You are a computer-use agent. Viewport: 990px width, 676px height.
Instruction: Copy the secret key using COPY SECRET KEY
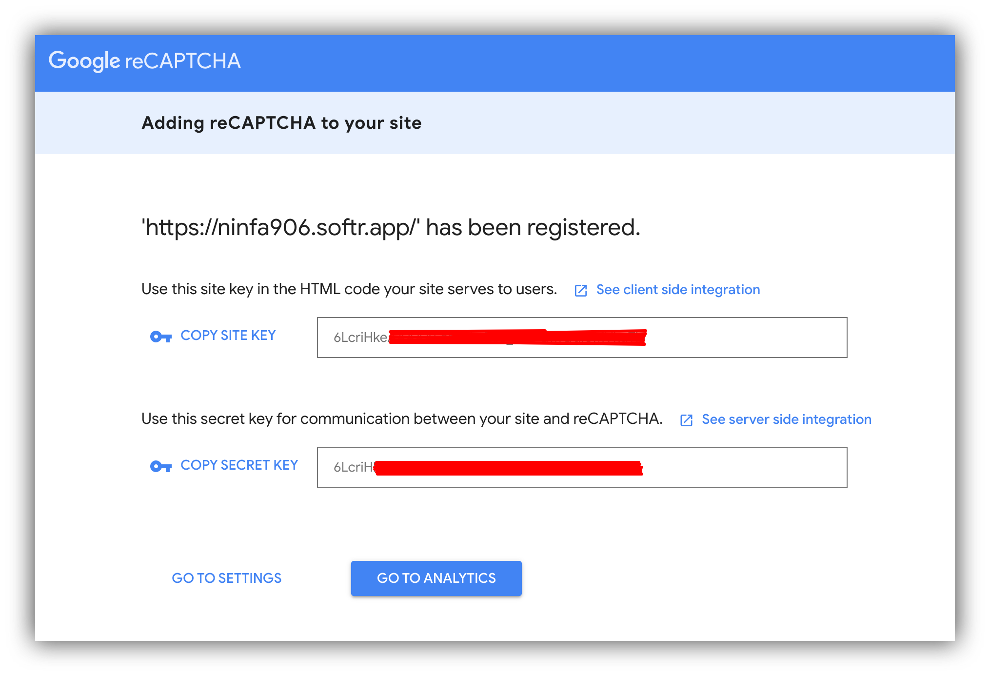tap(239, 465)
